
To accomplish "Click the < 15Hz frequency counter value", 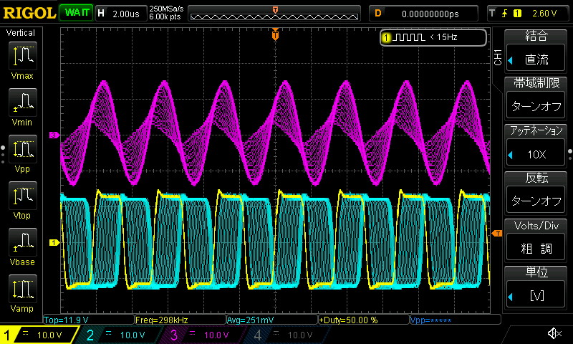I will (x=443, y=37).
